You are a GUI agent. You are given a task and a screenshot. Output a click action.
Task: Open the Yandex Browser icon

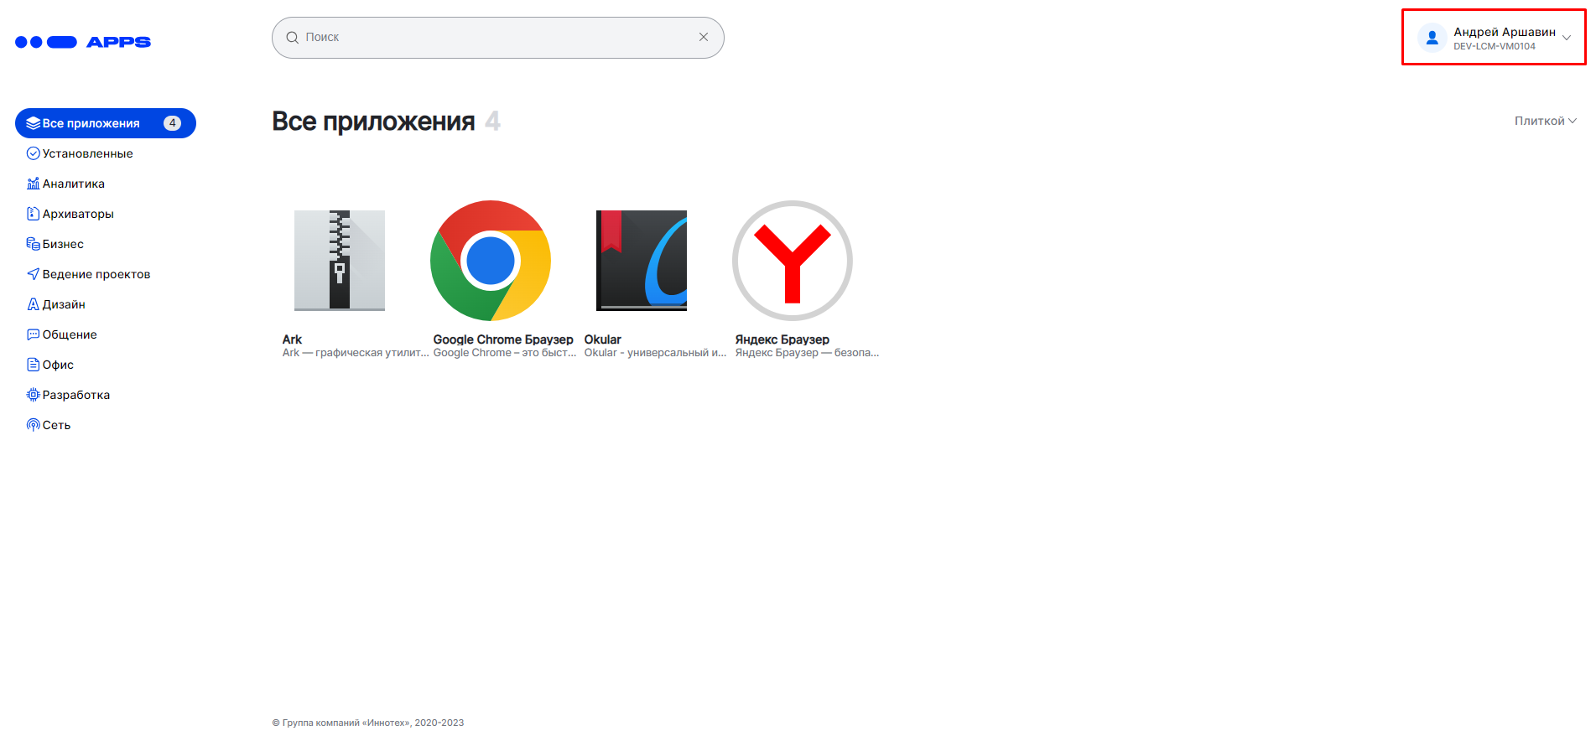793,261
